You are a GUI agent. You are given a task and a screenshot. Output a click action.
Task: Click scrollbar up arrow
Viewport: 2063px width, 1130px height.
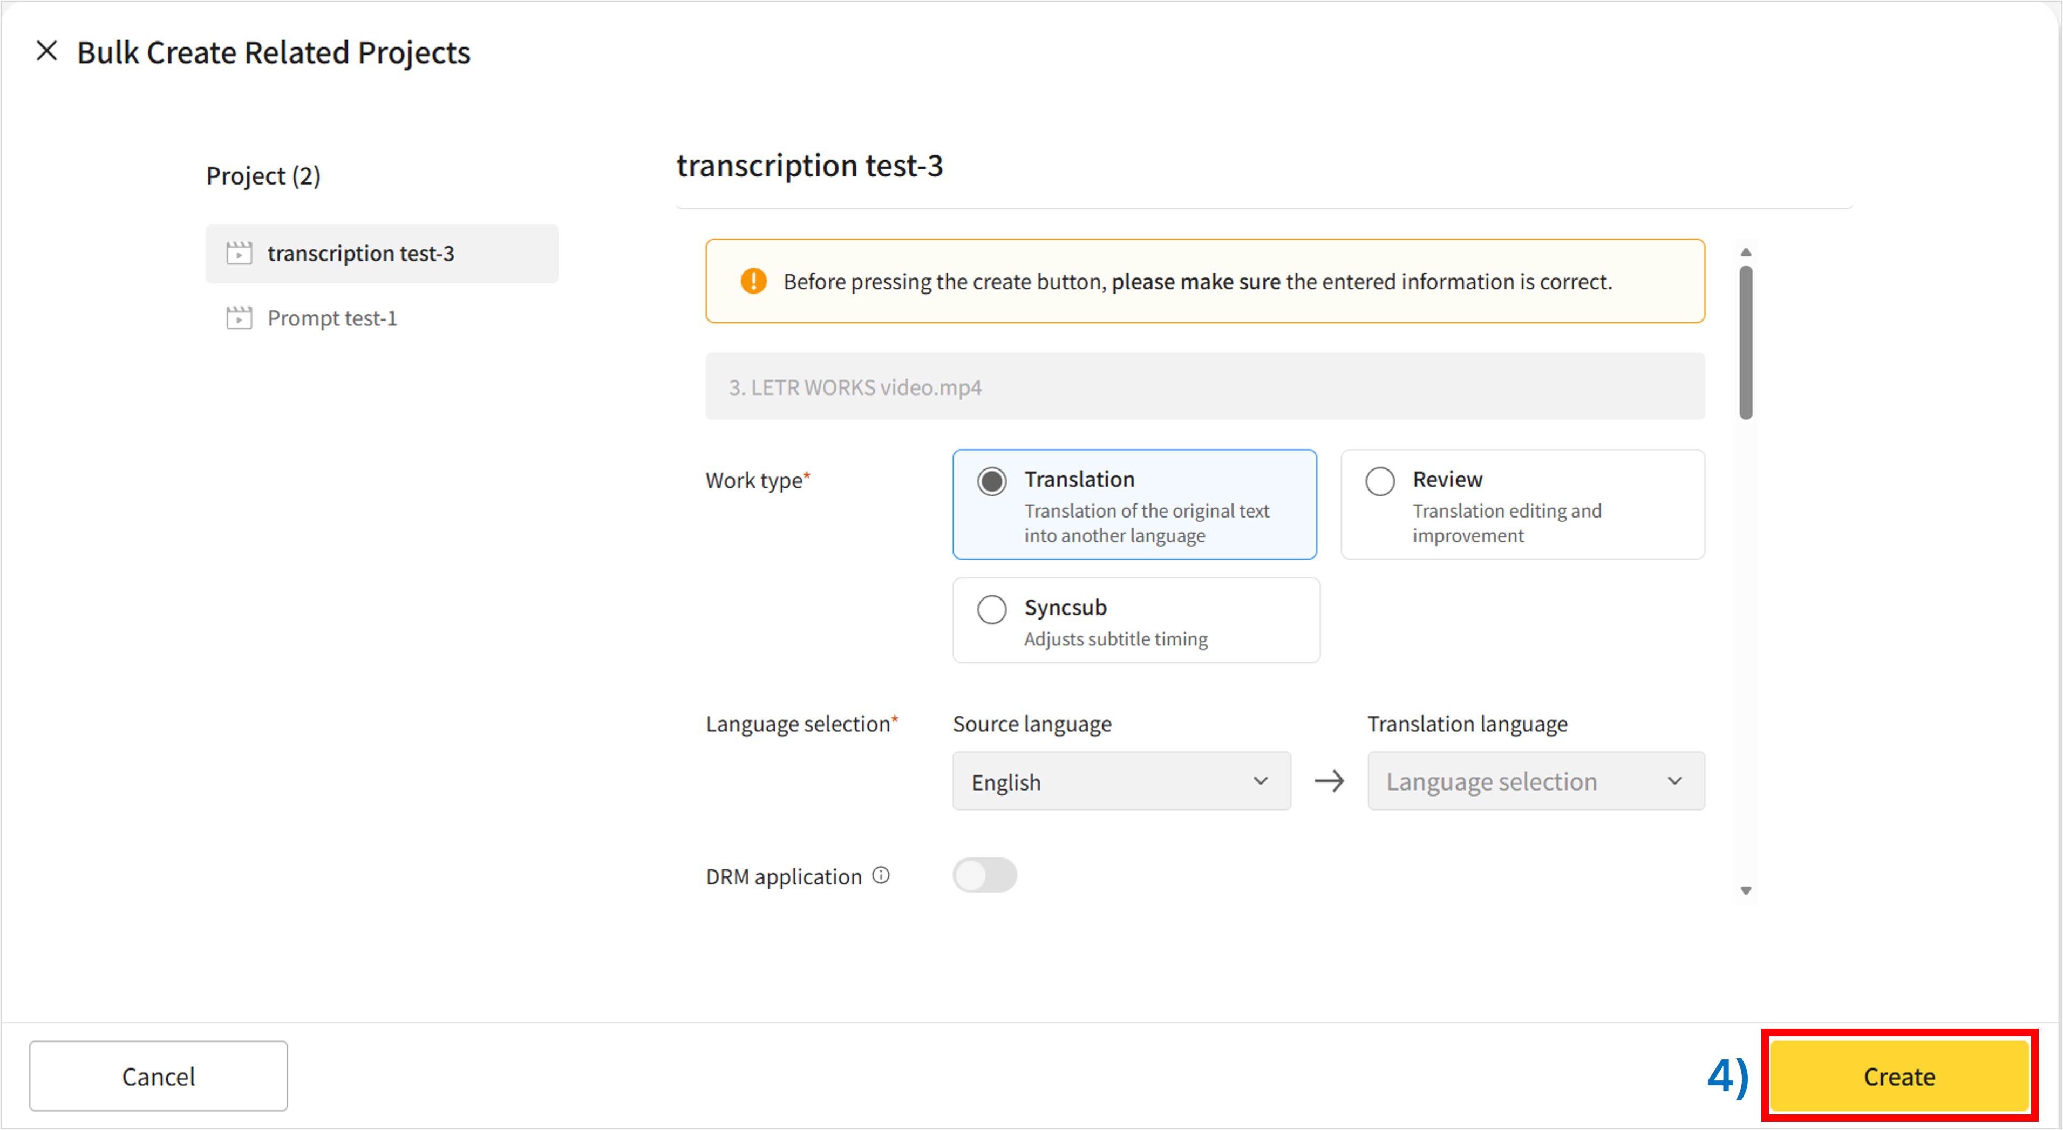tap(1746, 252)
